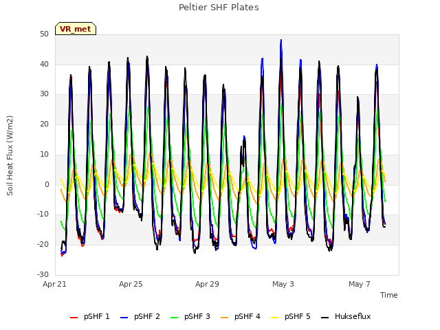Select the pSHF 4 legend label
The height and width of the screenshot is (330, 440).
(x=247, y=316)
